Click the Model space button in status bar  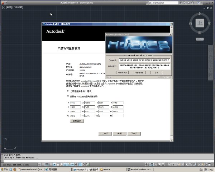(147, 164)
